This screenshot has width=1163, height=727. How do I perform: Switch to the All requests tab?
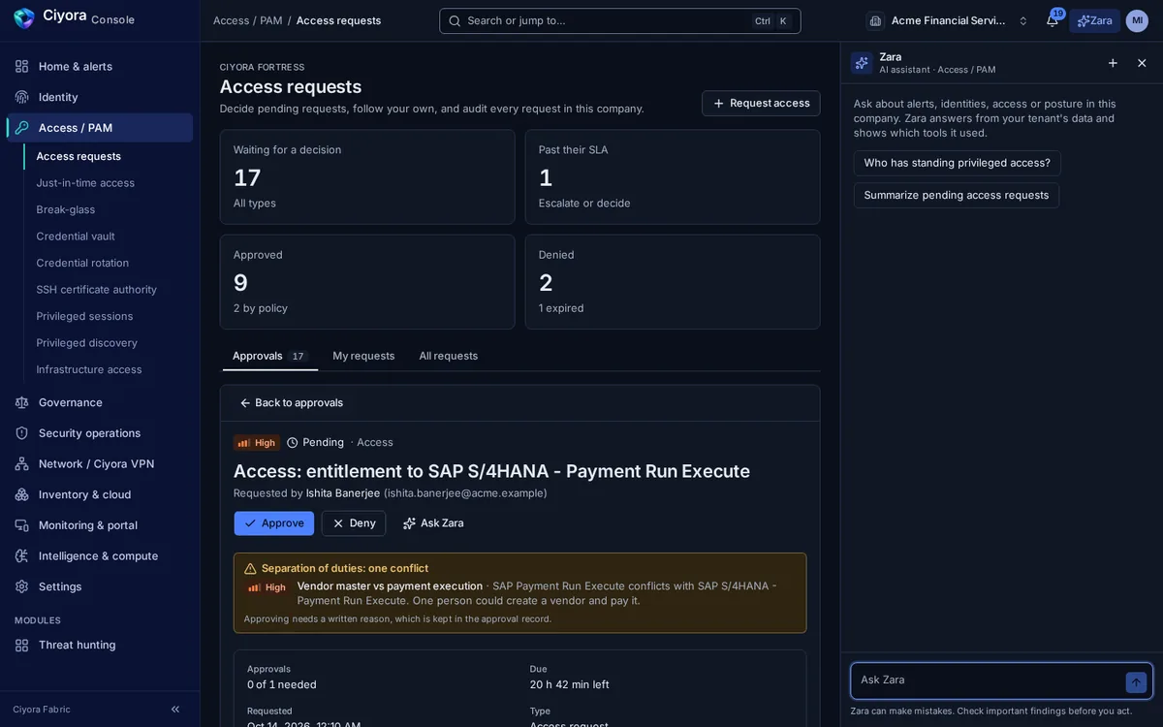point(449,356)
